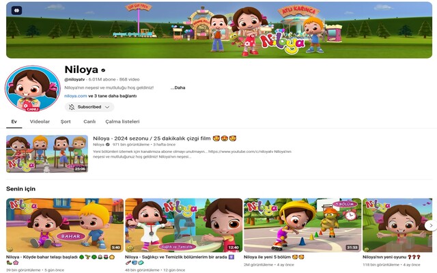Image resolution: width=437 pixels, height=273 pixels.
Task: Open the Çalma listeleri tab
Action: [122, 121]
